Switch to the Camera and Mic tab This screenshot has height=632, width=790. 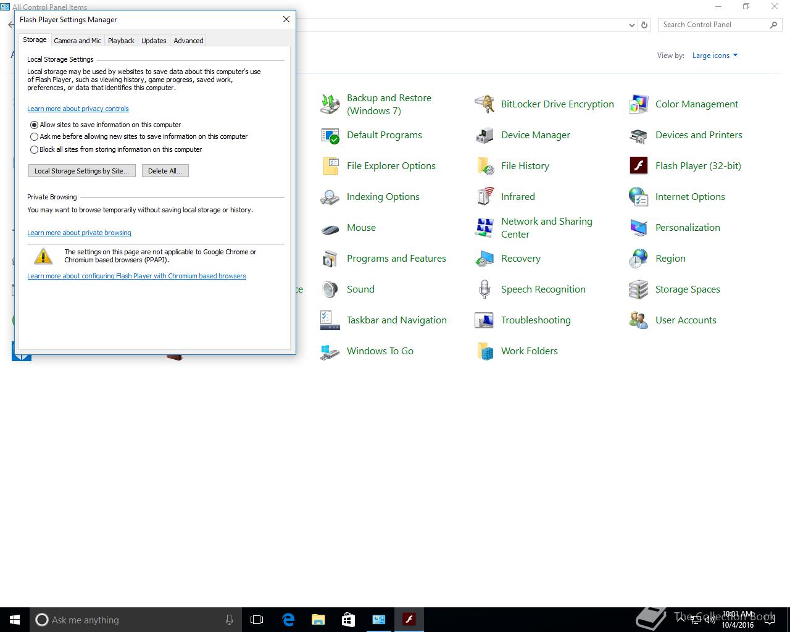77,41
